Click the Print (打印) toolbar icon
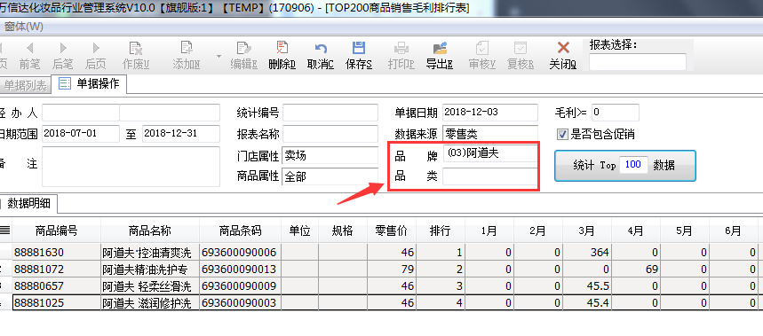Screen dimensions: 763x336 click(x=401, y=48)
